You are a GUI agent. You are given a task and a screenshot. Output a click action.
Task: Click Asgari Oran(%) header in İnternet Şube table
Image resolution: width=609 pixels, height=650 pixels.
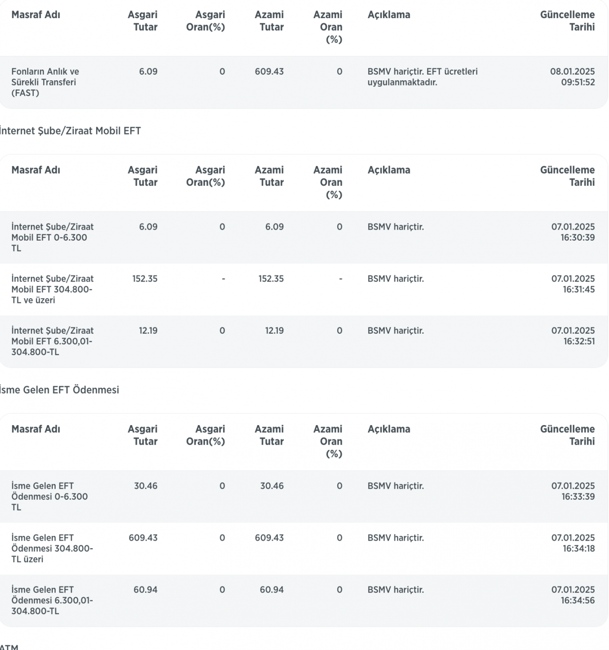206,176
